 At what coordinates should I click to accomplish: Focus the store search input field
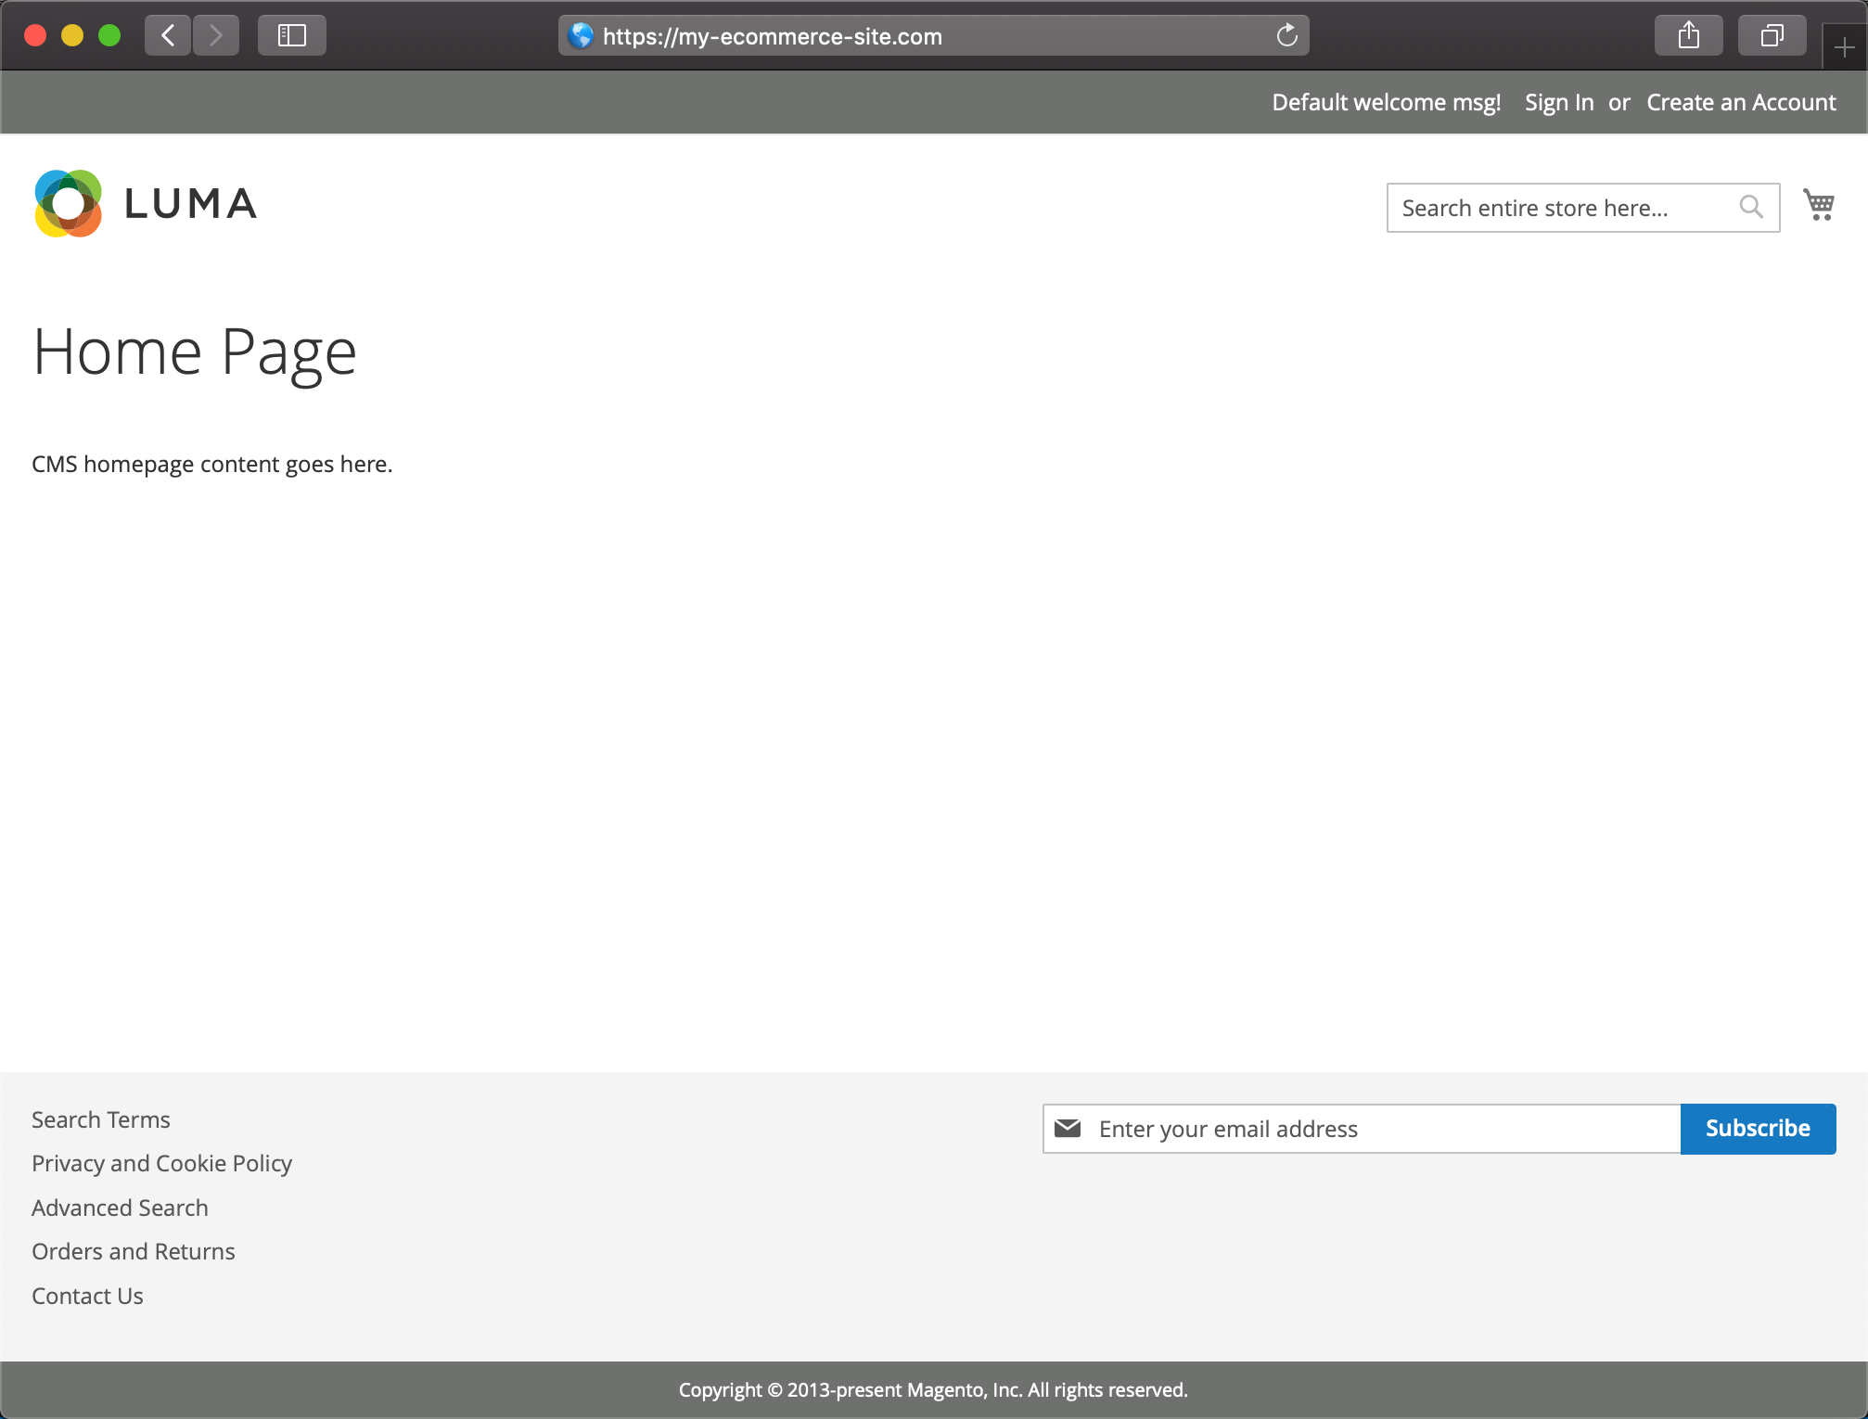[1558, 208]
